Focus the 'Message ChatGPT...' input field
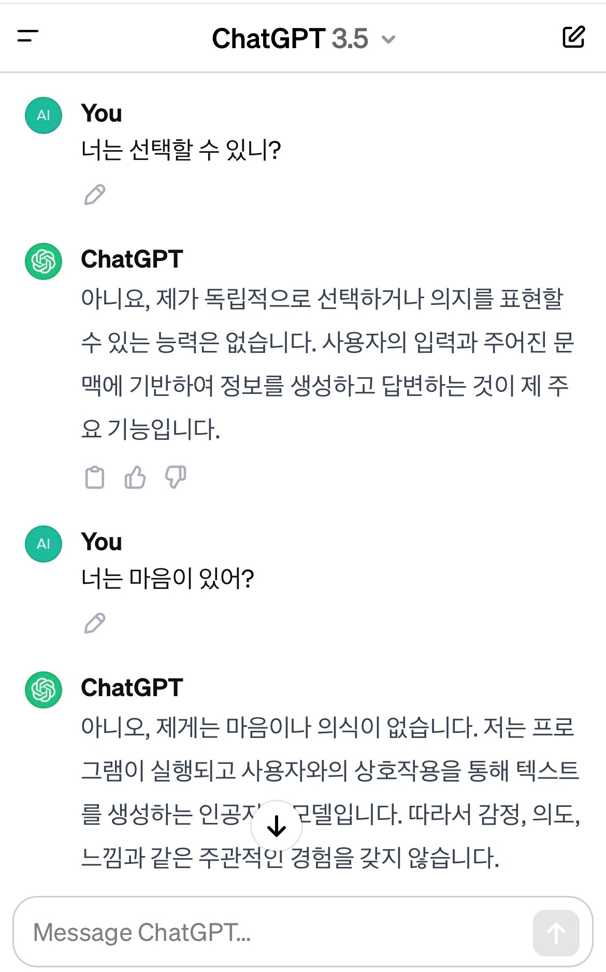606x972 pixels. pos(280,933)
